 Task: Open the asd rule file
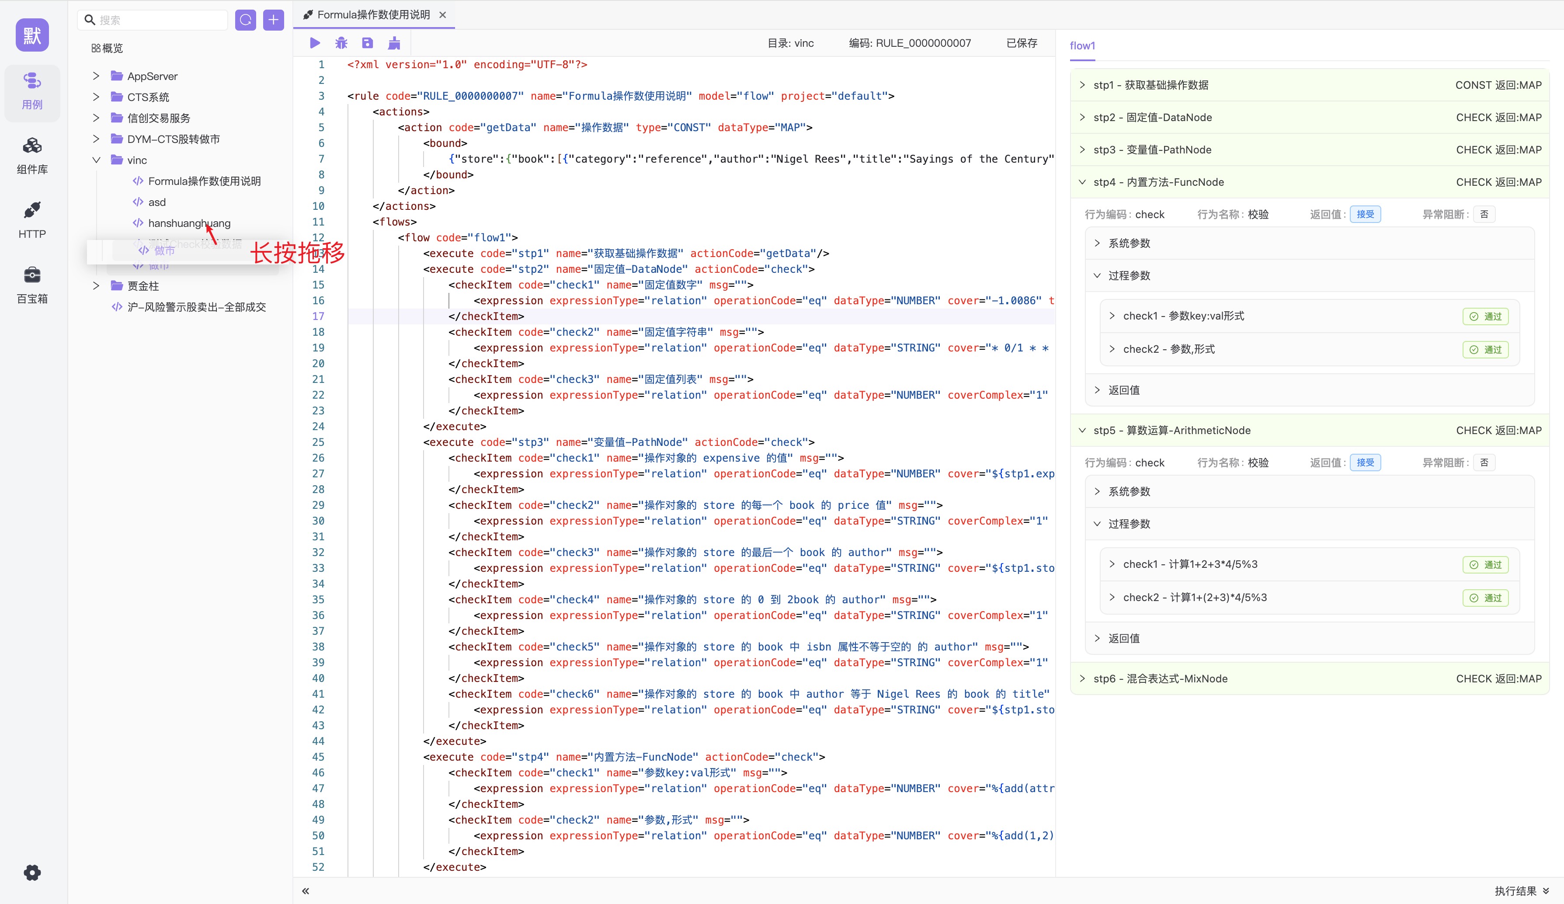point(157,202)
